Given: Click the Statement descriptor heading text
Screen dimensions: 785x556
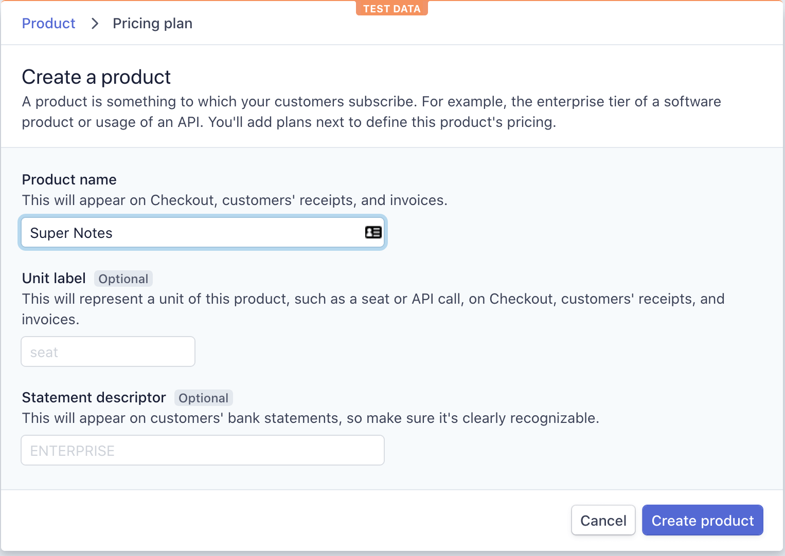Looking at the screenshot, I should coord(94,398).
